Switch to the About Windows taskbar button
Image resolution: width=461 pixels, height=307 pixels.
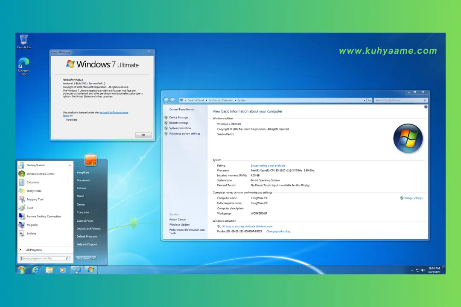tap(91, 269)
